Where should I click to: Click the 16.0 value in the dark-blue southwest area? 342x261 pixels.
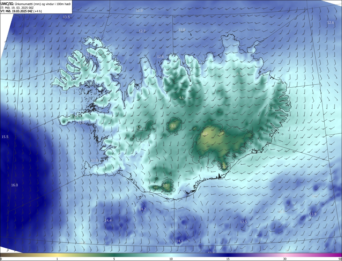[x=14, y=185]
